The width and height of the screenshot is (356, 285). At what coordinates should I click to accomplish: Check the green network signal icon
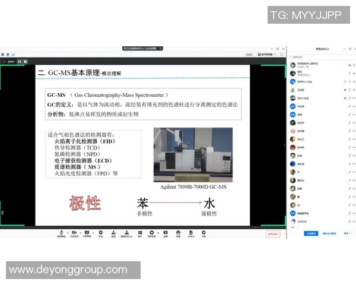click(x=13, y=55)
